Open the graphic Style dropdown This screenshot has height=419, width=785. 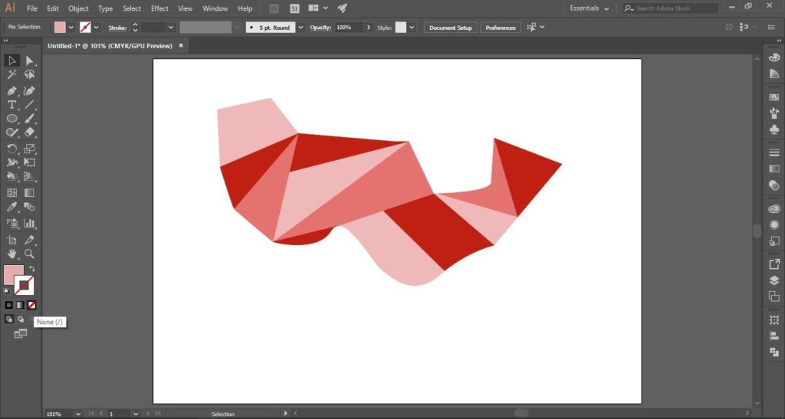pyautogui.click(x=412, y=28)
